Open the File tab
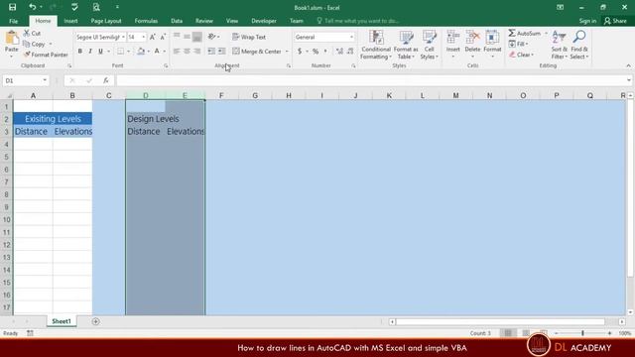Screen dimensions: 635x357 click(x=13, y=21)
